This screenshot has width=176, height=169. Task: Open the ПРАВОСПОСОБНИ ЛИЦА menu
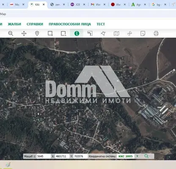(70, 24)
